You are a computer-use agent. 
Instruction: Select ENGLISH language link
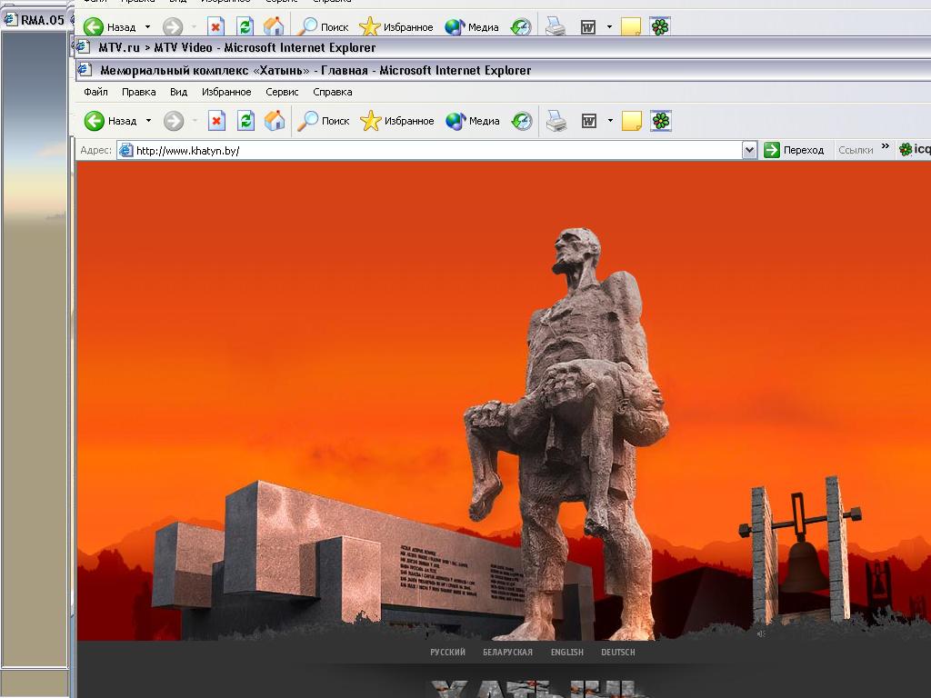(567, 653)
